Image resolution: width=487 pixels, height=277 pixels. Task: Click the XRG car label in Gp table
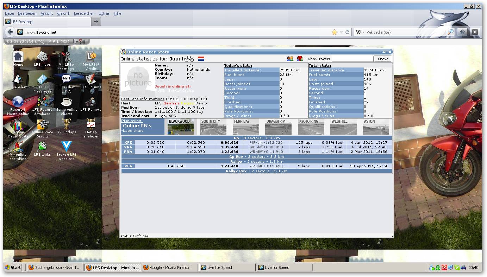(128, 147)
